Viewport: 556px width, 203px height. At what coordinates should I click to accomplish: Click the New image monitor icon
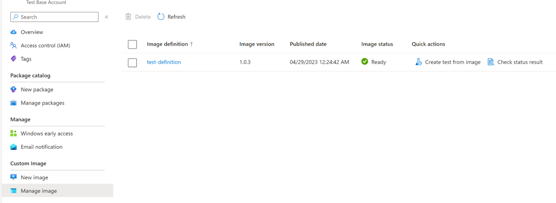pos(14,177)
